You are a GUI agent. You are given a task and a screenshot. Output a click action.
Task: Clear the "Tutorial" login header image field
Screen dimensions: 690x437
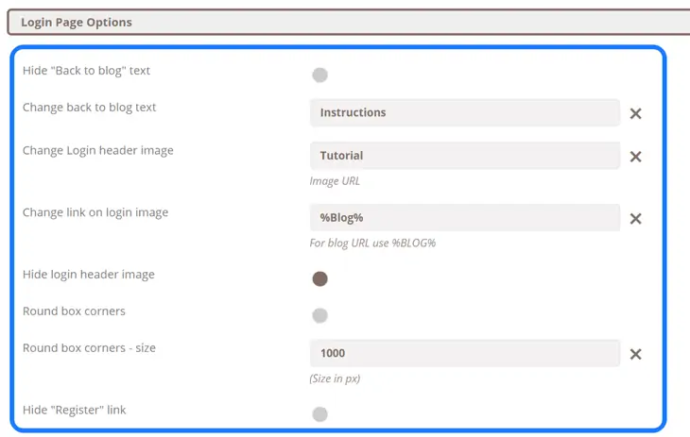click(x=635, y=157)
